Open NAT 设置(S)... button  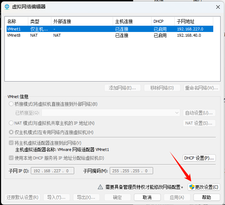click(199, 123)
